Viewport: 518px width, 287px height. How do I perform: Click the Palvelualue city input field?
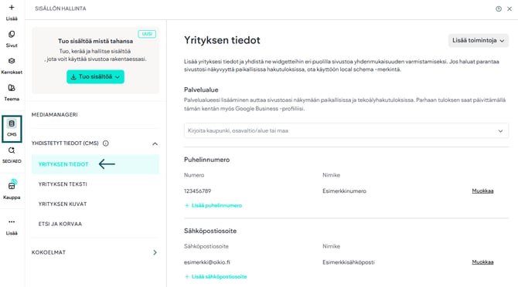click(x=346, y=131)
